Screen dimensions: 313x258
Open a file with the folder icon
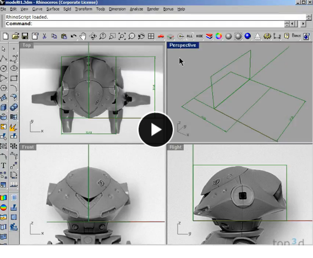coord(15,36)
